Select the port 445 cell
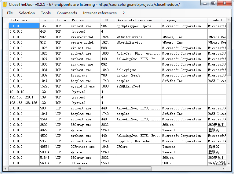 click(x=47, y=31)
